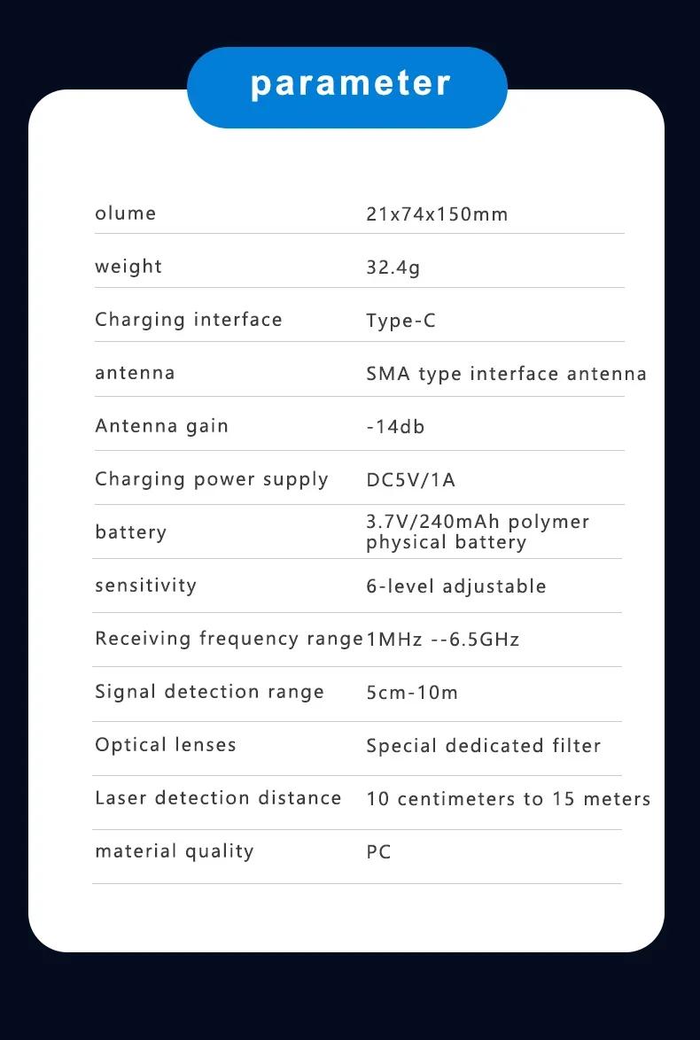
Task: Click the blue "parameter" header pill
Action: point(347,85)
